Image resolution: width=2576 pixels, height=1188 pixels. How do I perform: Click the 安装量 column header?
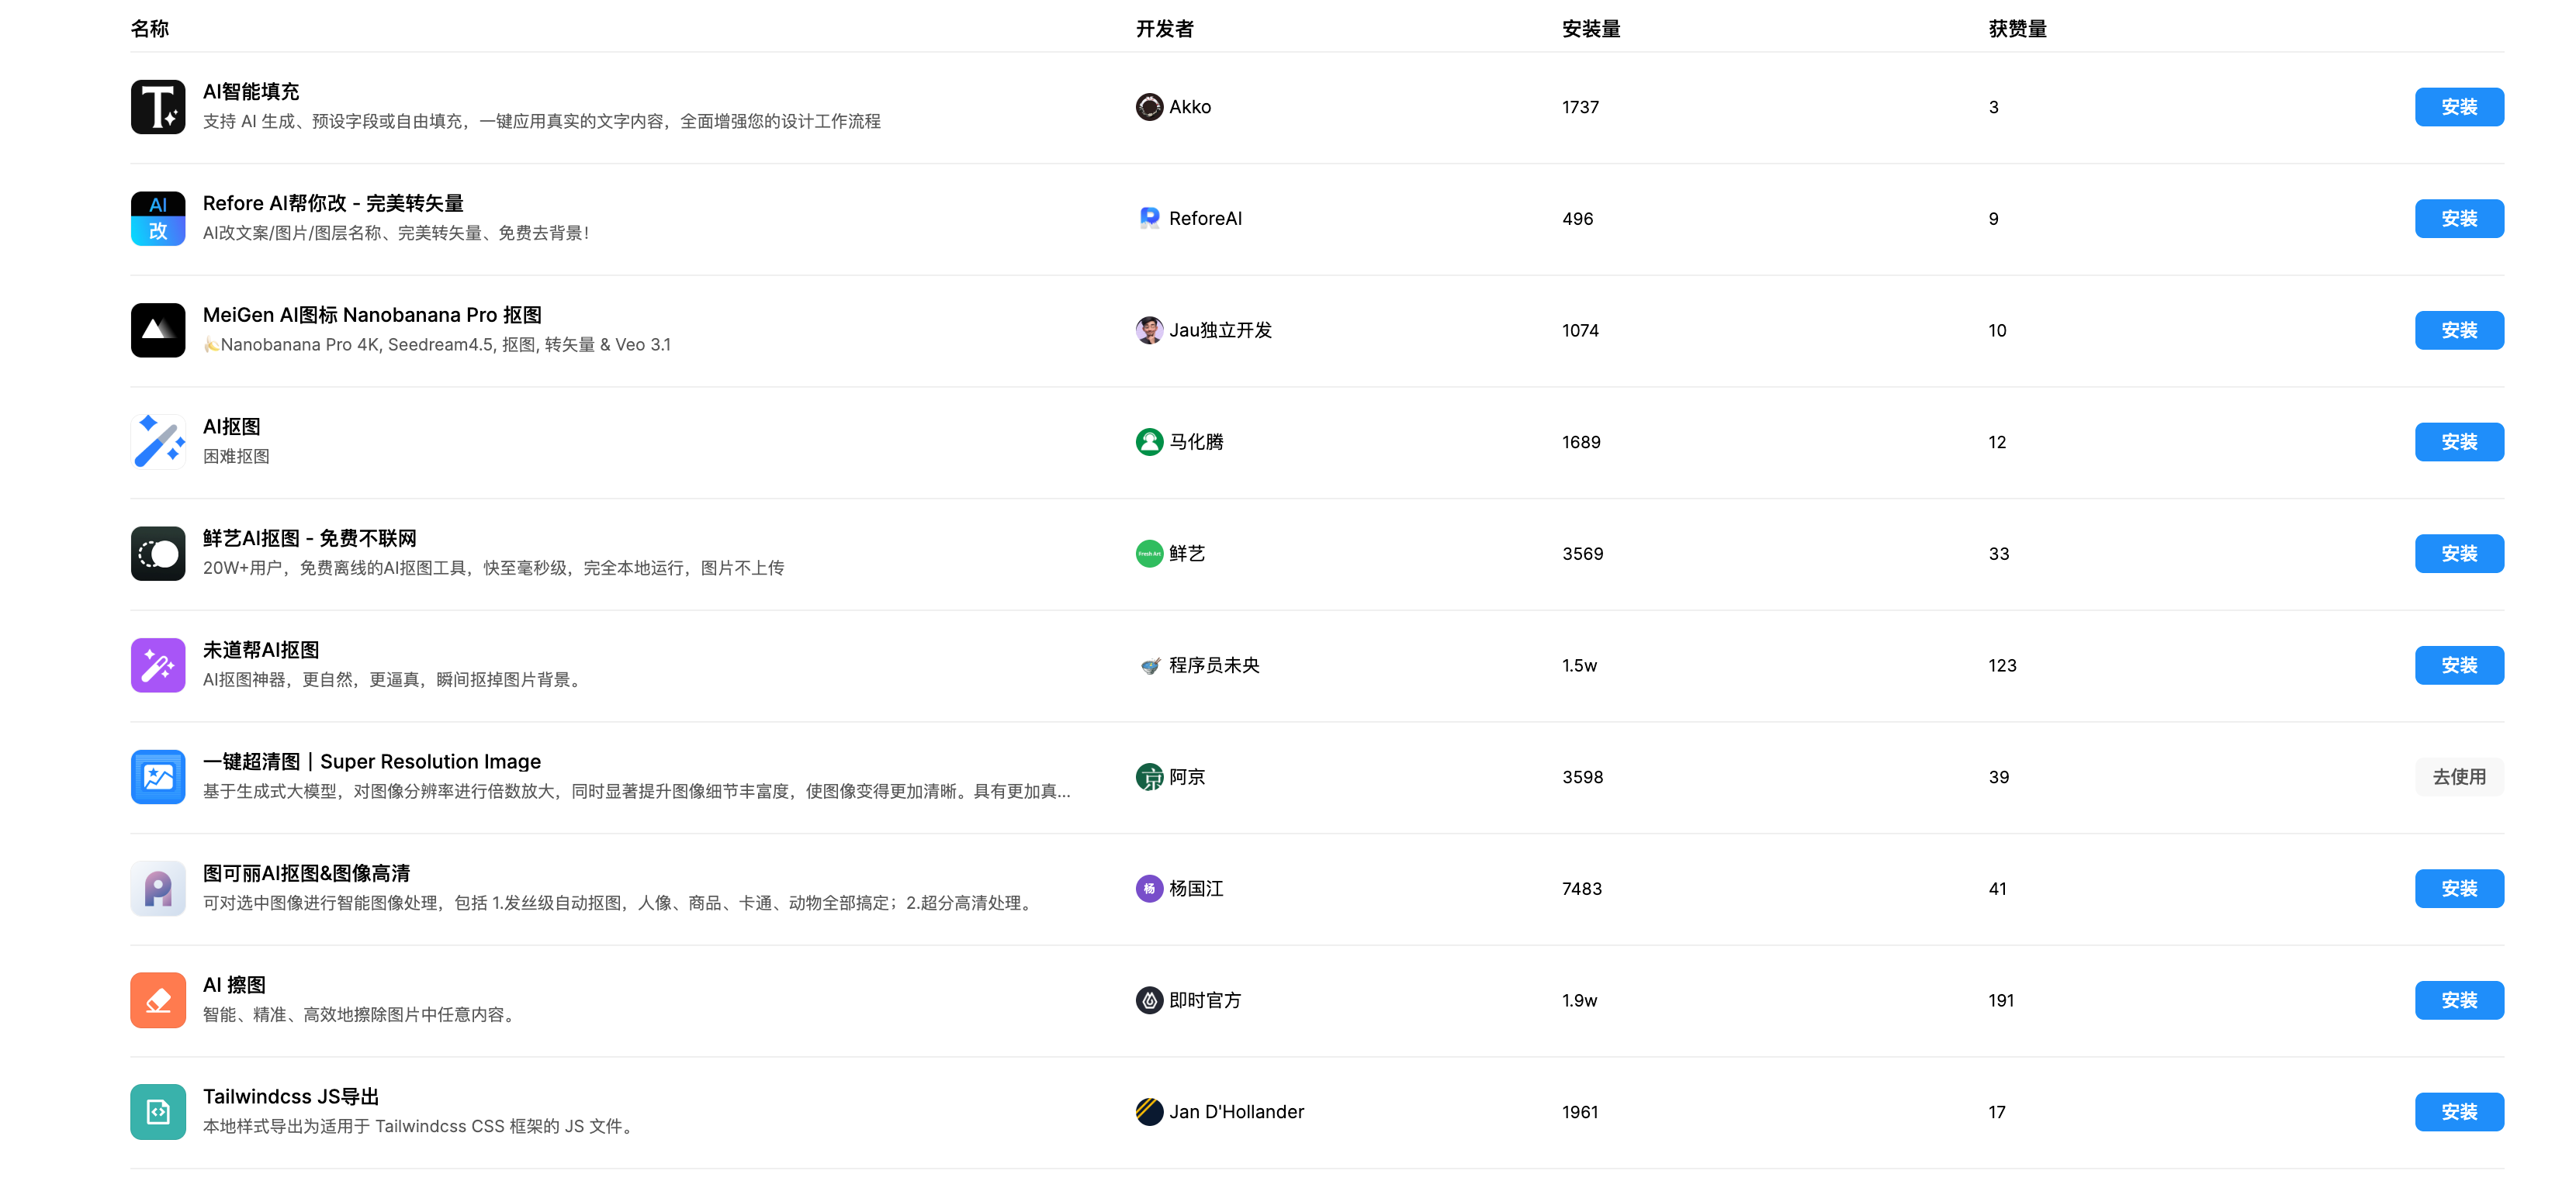click(1590, 29)
